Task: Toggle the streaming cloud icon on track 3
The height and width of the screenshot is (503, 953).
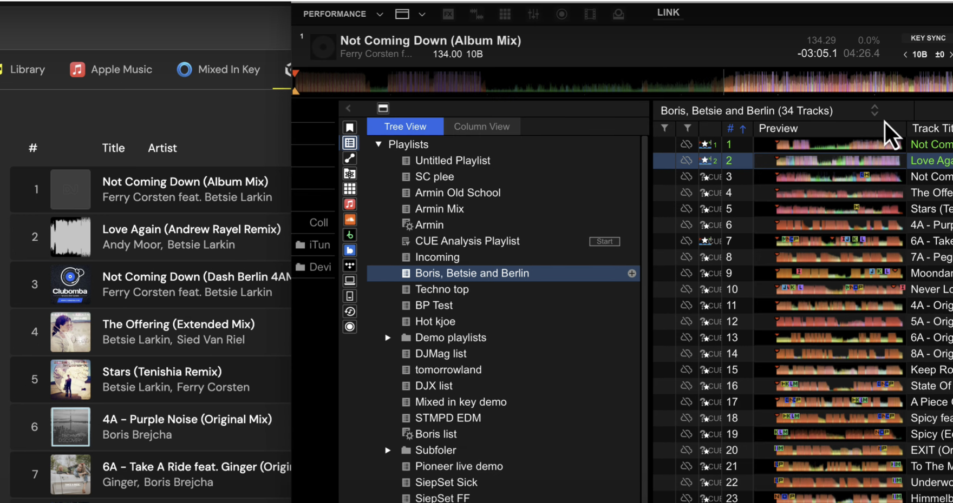Action: pos(686,176)
